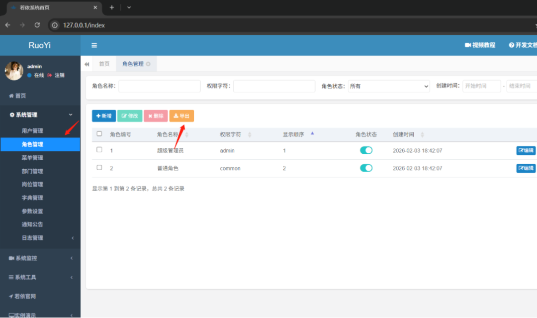Switch to the 首页 tab
Viewport: 537px width, 318px height.
tap(104, 64)
